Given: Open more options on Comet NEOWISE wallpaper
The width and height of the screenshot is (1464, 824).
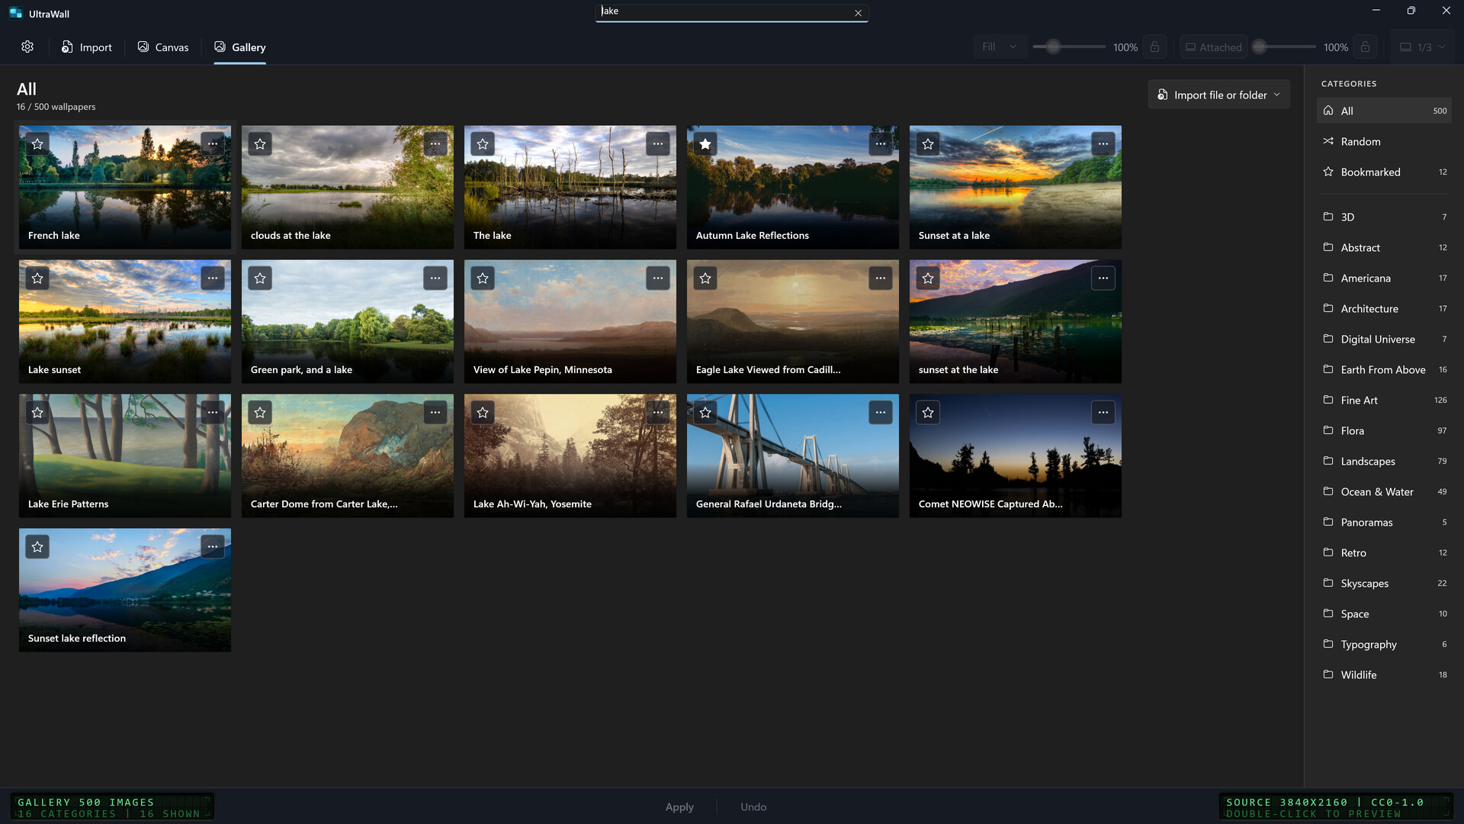Looking at the screenshot, I should [1103, 412].
